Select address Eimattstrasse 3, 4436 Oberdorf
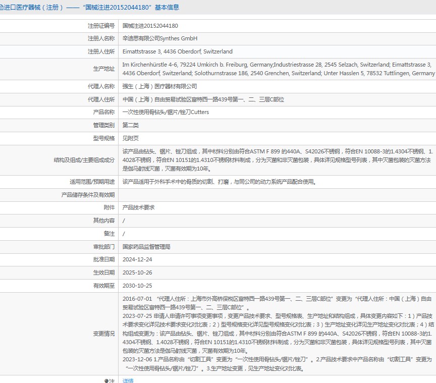The width and height of the screenshot is (436, 383). click(x=178, y=51)
